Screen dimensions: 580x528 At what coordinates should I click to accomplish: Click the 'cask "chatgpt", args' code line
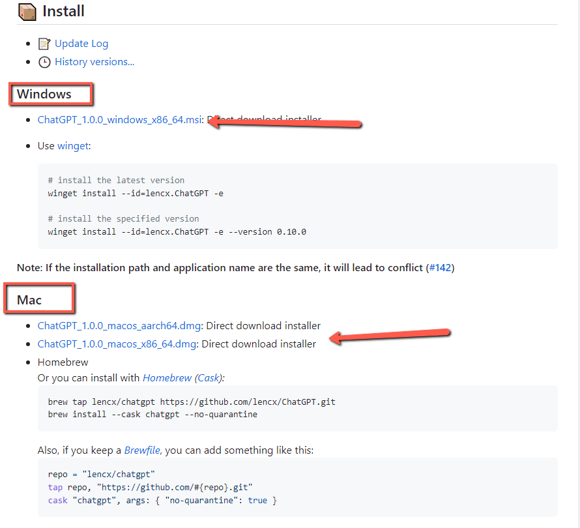pyautogui.click(x=162, y=500)
